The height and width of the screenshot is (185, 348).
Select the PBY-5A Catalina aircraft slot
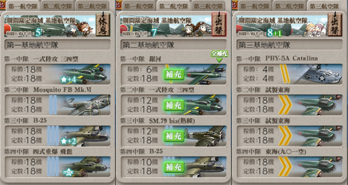click(289, 74)
